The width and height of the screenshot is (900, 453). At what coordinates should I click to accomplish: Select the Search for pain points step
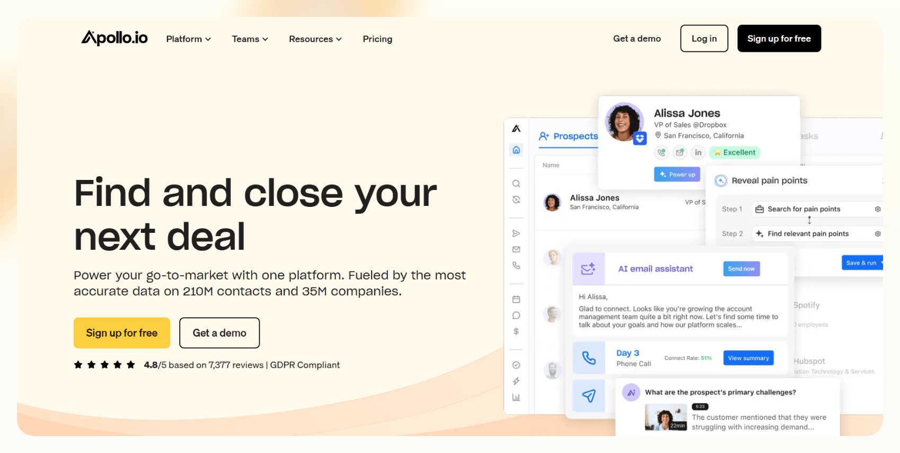[x=816, y=209]
